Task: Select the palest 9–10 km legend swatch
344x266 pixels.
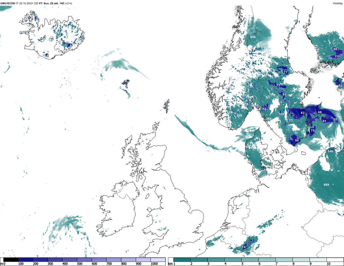Action: [318, 260]
